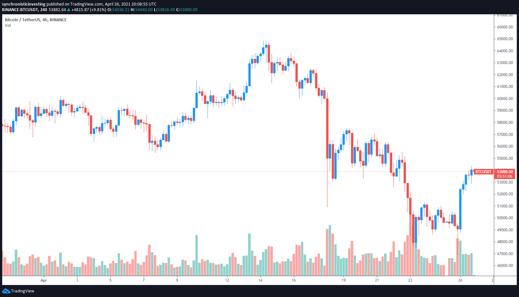The image size is (519, 297).
Task: Click the 23 date marker on axis
Action: (x=410, y=280)
